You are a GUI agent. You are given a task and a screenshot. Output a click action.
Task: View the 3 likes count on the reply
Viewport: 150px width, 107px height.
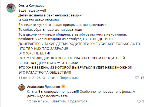tap(143, 101)
